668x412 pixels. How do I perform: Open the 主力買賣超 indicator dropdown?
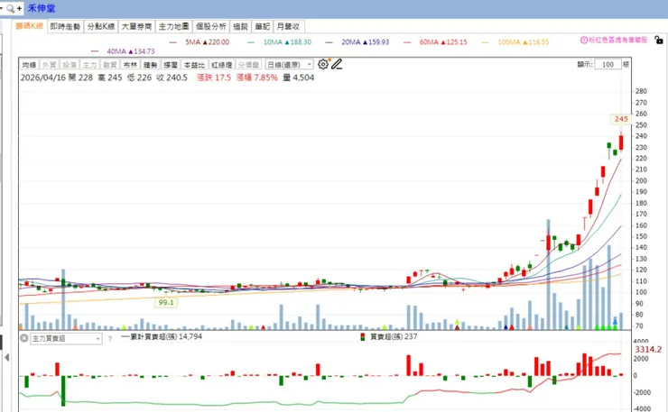pos(66,339)
